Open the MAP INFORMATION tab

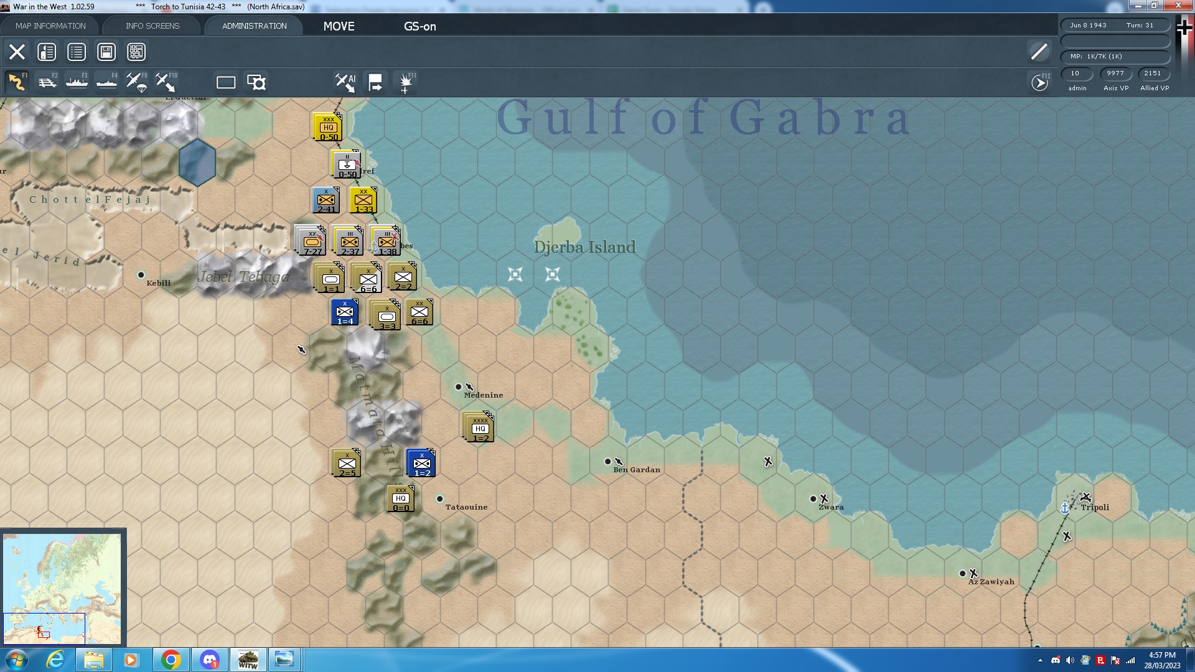coord(50,26)
